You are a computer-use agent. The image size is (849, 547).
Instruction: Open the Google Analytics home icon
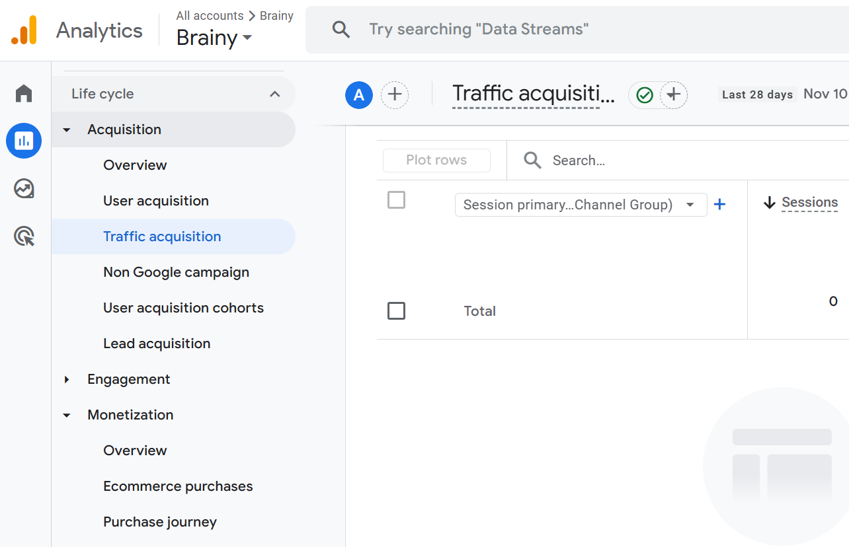pyautogui.click(x=24, y=93)
